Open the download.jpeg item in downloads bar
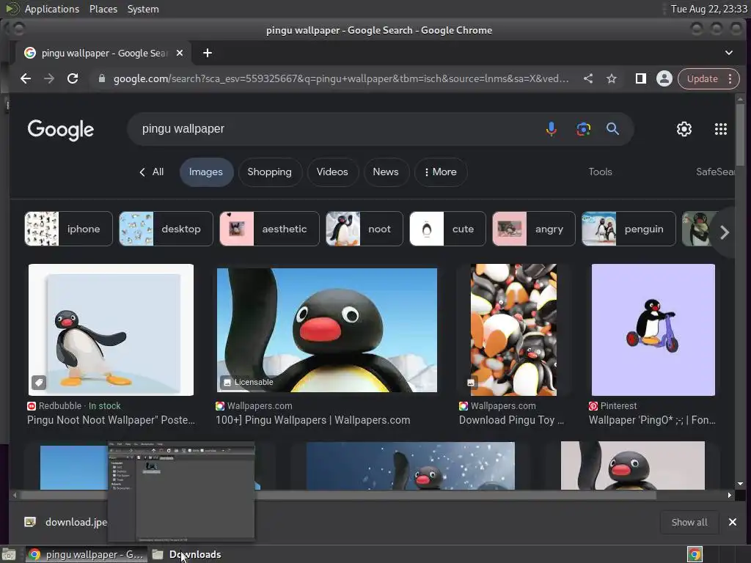The height and width of the screenshot is (563, 751). (67, 522)
